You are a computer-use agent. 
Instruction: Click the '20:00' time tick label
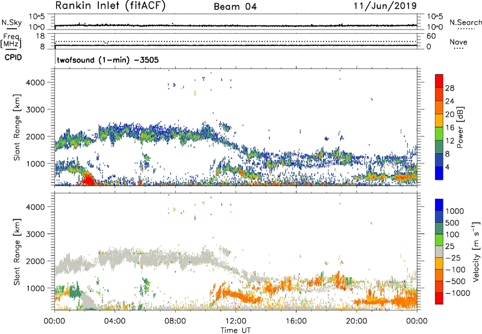click(x=357, y=321)
